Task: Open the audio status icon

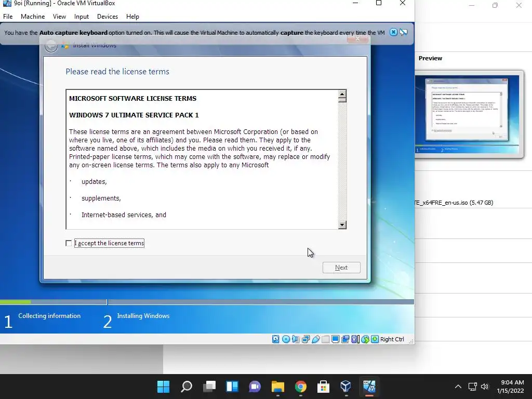Action: point(296,339)
